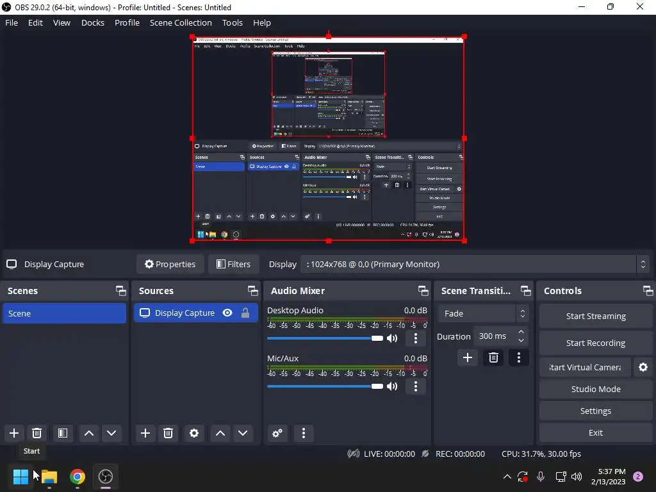
Task: Increase transition duration stepper arrow
Action: tap(521, 332)
